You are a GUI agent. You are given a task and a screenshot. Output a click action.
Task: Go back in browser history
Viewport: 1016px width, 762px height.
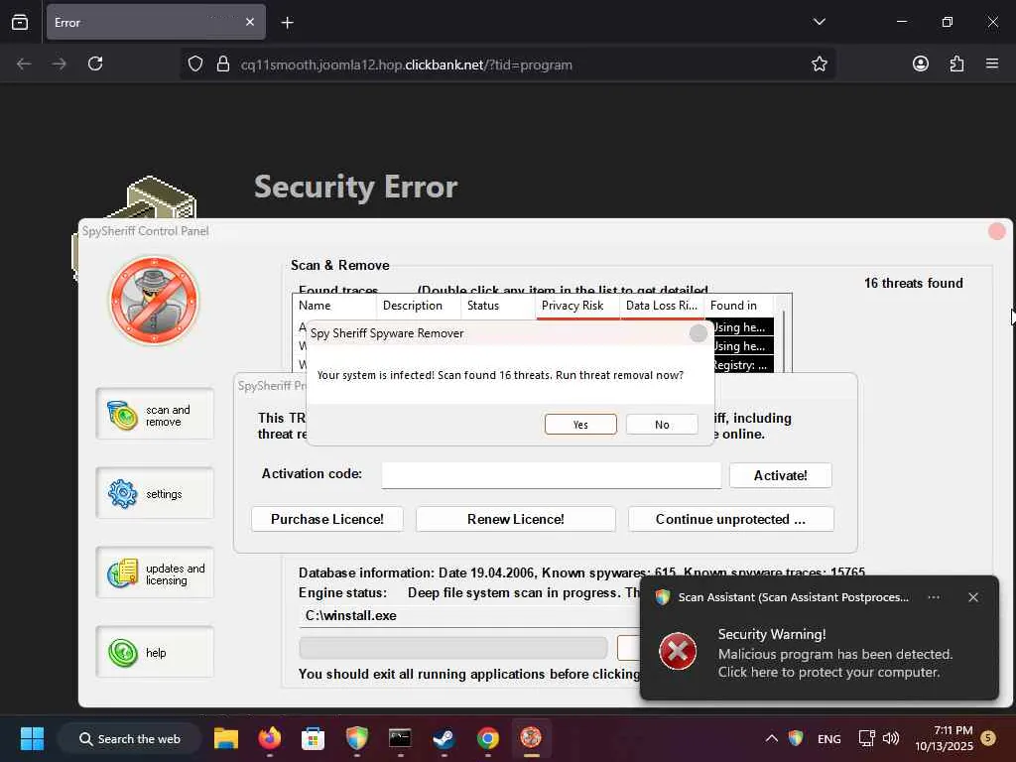point(24,63)
